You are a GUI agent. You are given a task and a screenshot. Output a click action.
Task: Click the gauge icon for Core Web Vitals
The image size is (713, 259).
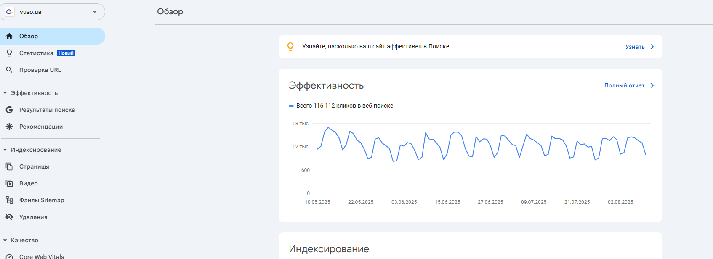[9, 256]
